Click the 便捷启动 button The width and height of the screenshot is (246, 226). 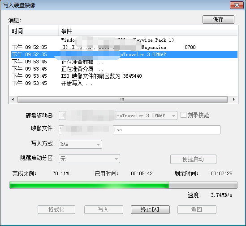point(193,159)
